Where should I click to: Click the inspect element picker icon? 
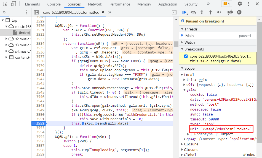coord(6,4)
